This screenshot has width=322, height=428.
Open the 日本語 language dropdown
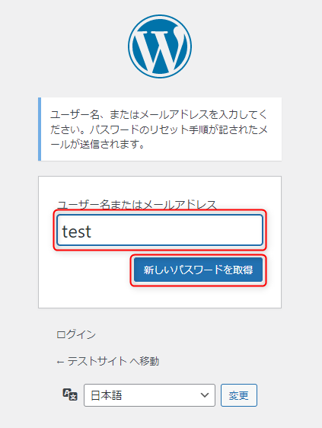pyautogui.click(x=149, y=395)
